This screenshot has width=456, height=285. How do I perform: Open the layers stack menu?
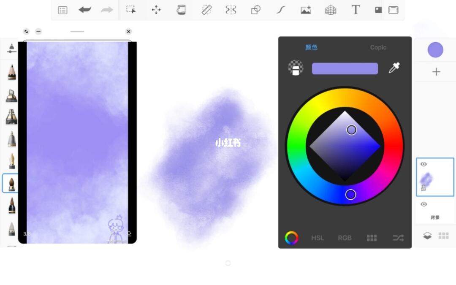coord(427,236)
